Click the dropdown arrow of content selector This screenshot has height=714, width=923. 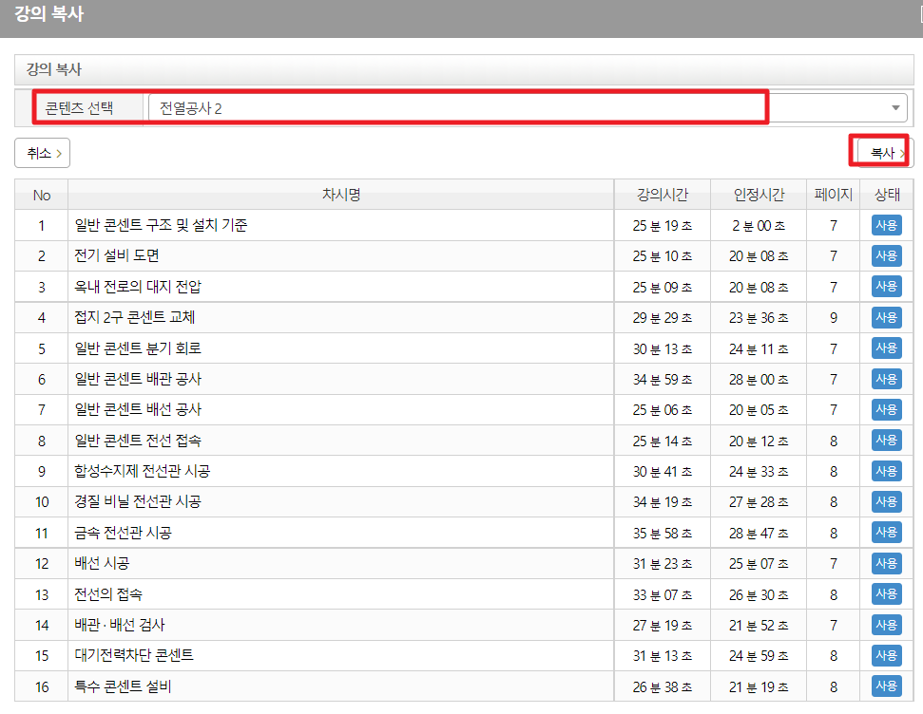pyautogui.click(x=896, y=108)
